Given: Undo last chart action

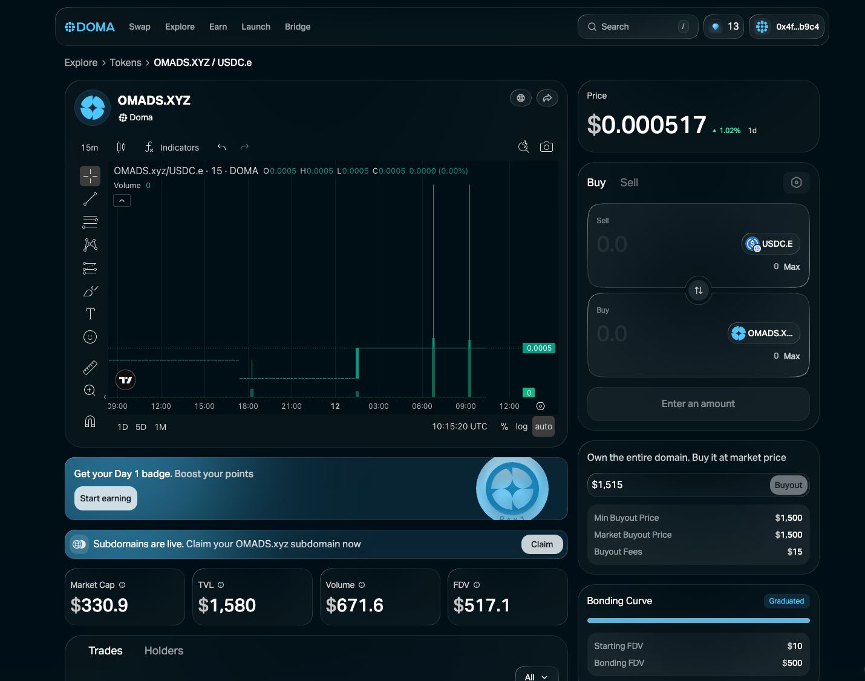Looking at the screenshot, I should (222, 147).
